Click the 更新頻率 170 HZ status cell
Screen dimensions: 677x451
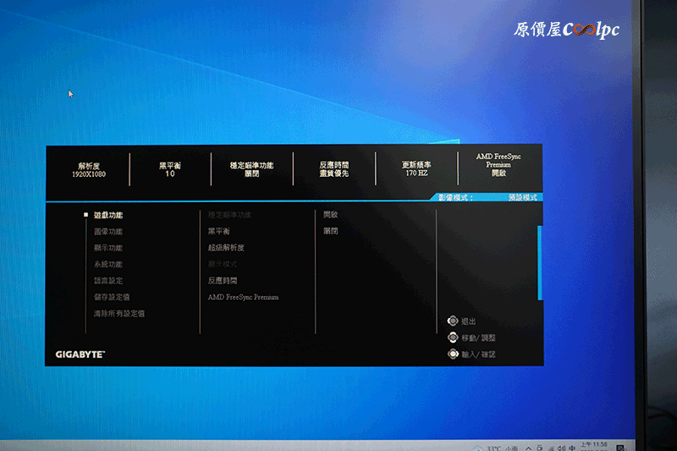click(x=416, y=168)
